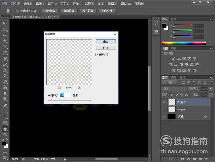The image size is (215, 162).
Task: Open status bar info arrow
Action: point(65,159)
